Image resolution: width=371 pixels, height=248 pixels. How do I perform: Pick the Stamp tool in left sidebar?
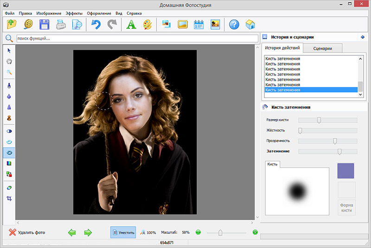point(9,118)
